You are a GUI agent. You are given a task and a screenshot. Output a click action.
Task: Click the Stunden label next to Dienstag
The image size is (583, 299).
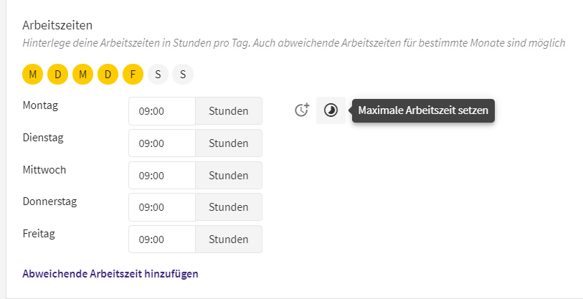coord(229,143)
